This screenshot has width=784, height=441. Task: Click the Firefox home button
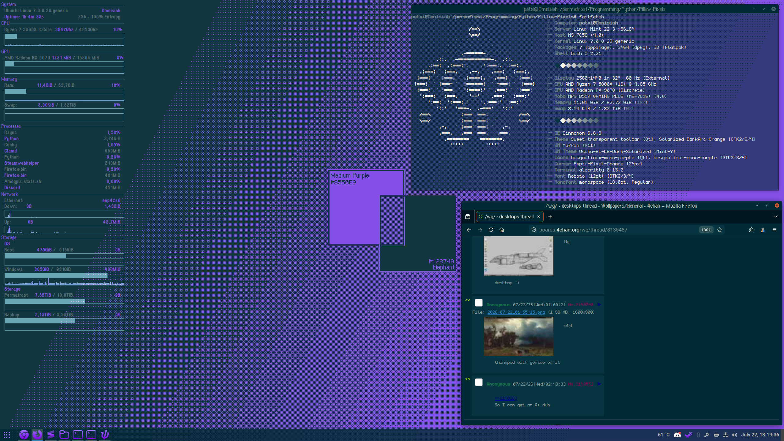pos(502,230)
